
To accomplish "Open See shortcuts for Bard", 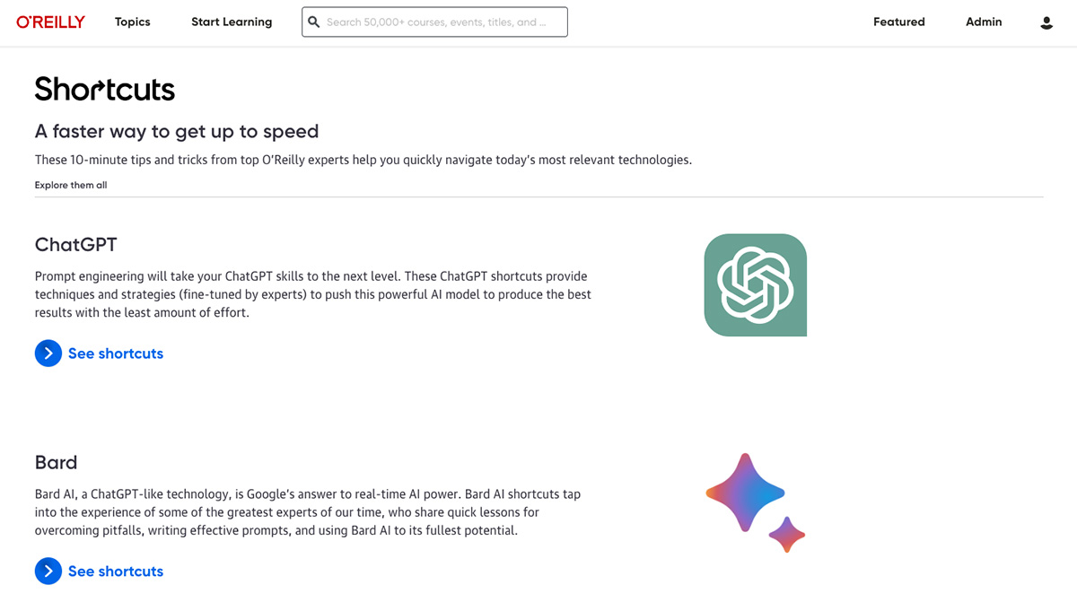I will [116, 571].
